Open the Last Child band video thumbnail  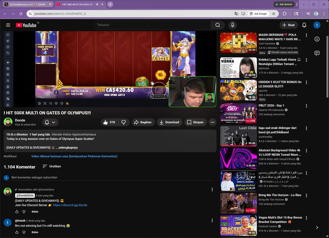(239, 136)
